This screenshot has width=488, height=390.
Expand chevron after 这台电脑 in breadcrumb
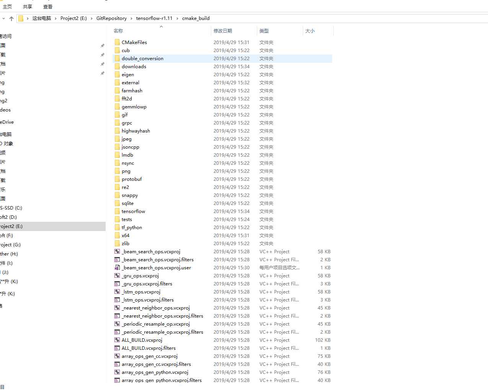[x=56, y=18]
